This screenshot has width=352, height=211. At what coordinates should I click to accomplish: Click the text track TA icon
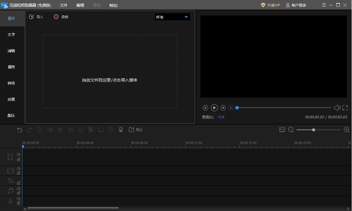[10, 181]
